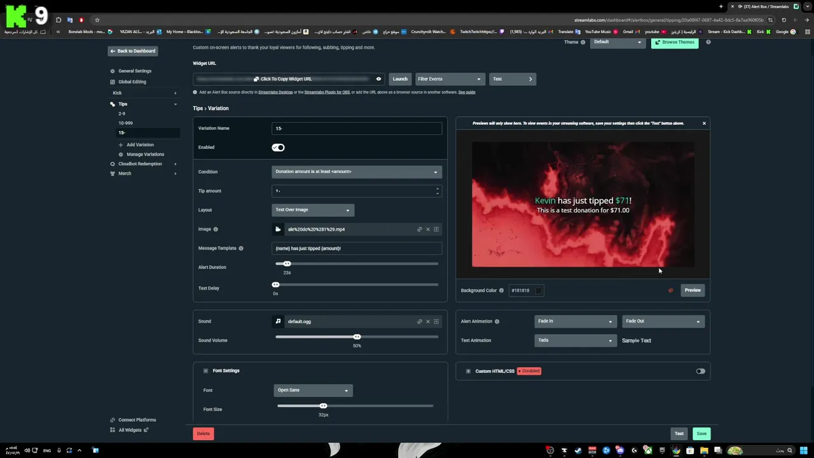This screenshot has width=814, height=458.
Task: Open the Filter Events dropdown
Action: pyautogui.click(x=450, y=79)
